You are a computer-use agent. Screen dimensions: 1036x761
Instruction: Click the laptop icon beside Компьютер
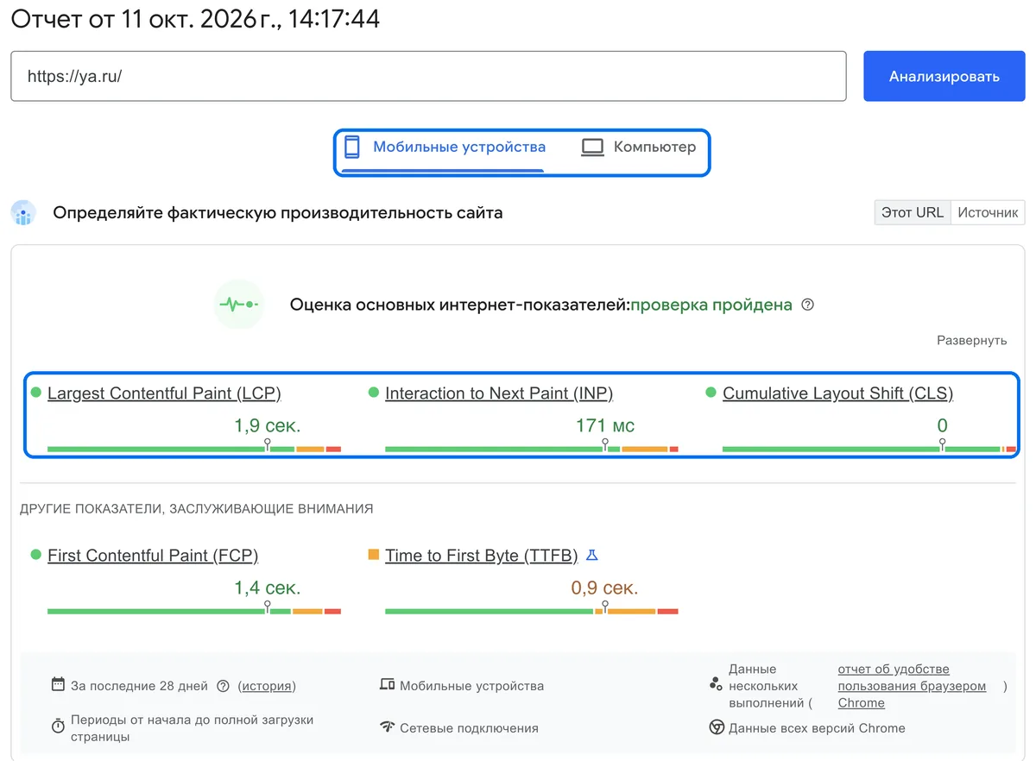click(x=592, y=148)
